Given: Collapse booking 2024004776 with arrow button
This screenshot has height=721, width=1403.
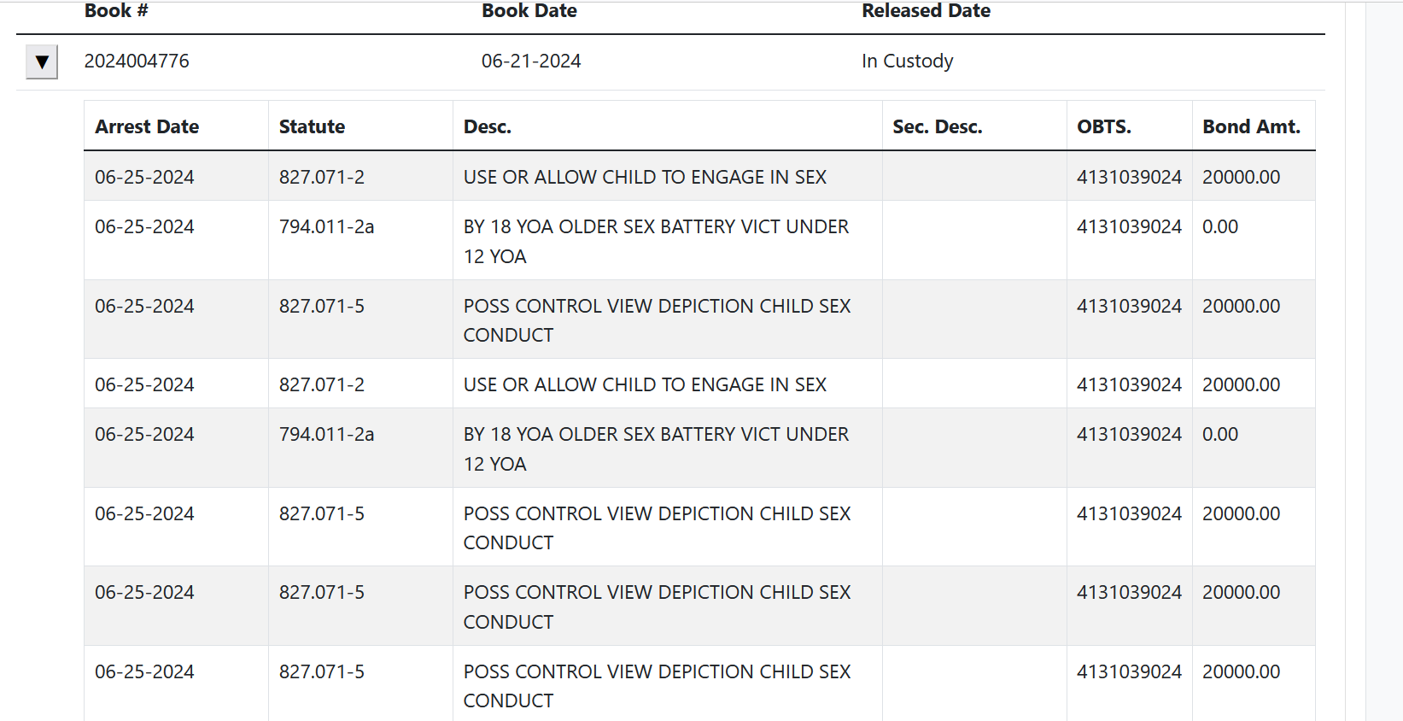Looking at the screenshot, I should click(x=42, y=62).
